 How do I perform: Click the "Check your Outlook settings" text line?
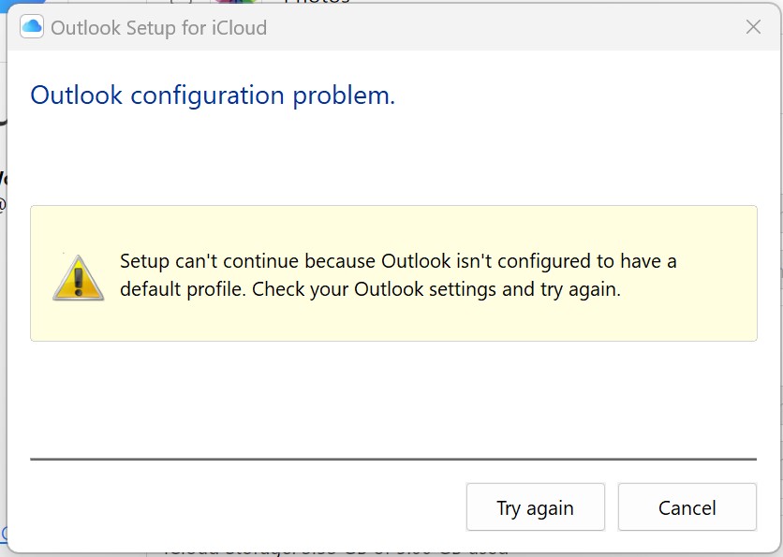point(370,289)
